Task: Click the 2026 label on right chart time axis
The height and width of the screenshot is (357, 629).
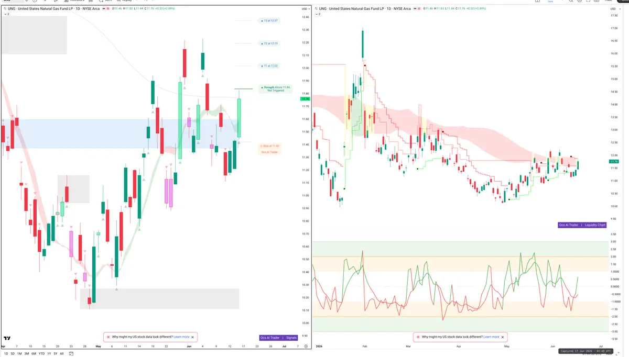Action: click(319, 347)
